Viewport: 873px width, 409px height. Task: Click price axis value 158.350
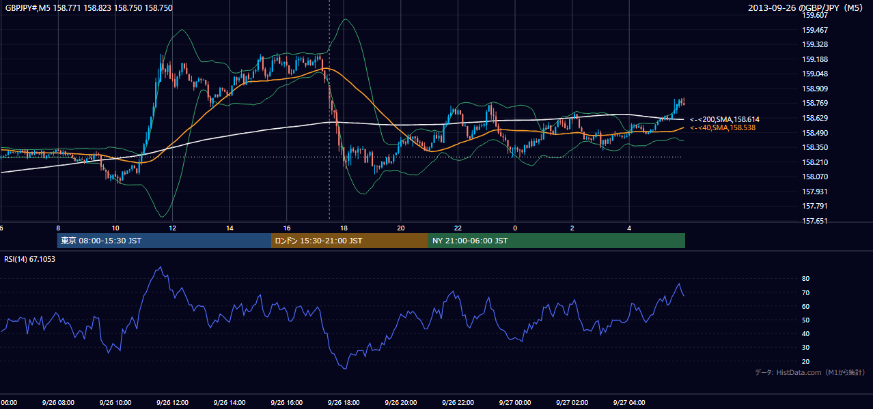[815, 147]
